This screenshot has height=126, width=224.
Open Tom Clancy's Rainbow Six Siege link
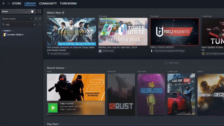click(x=169, y=51)
